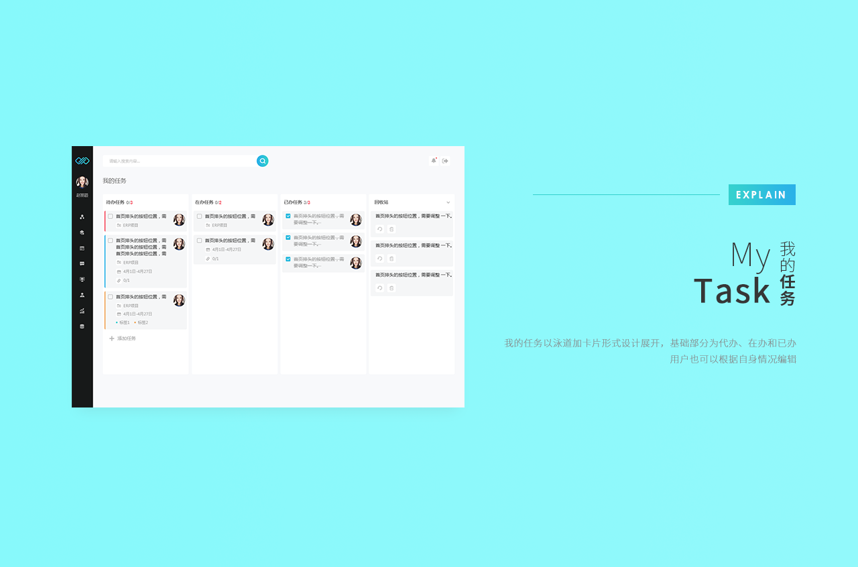The width and height of the screenshot is (858, 567).
Task: Check the 在办任务 task showing only ERP项目
Action: pyautogui.click(x=200, y=216)
